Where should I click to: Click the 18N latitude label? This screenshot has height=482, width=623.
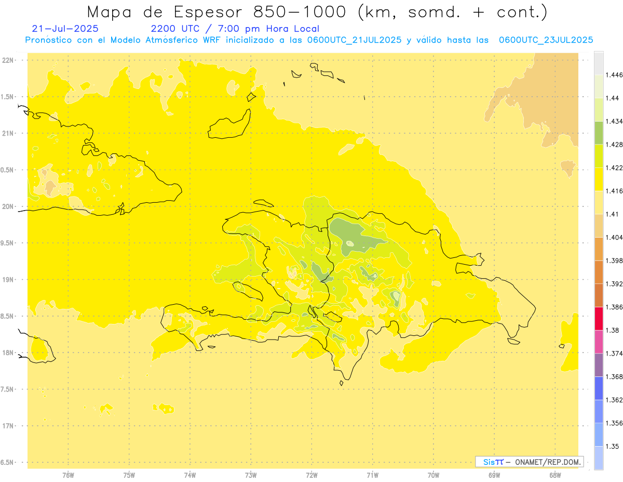click(8, 353)
